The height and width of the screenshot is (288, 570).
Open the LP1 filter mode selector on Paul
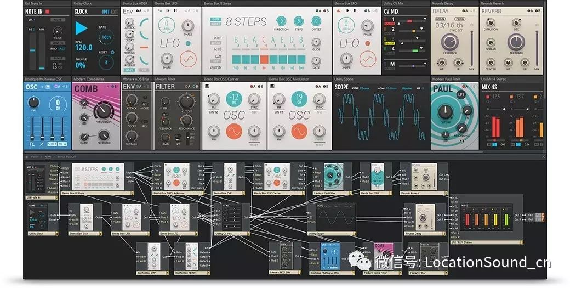pos(460,95)
